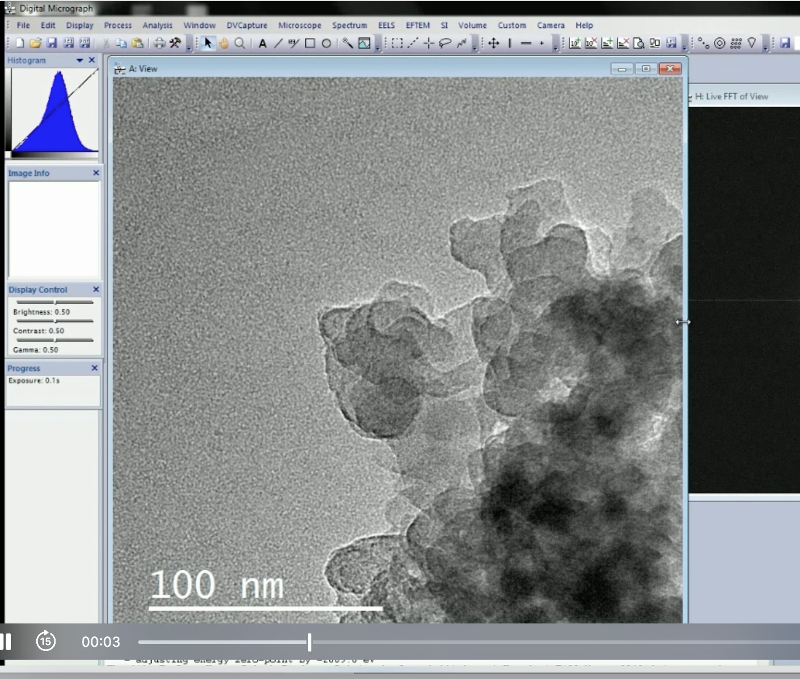Click the 100 nm scale bar label
Screen dimensions: 800x679
pos(217,585)
